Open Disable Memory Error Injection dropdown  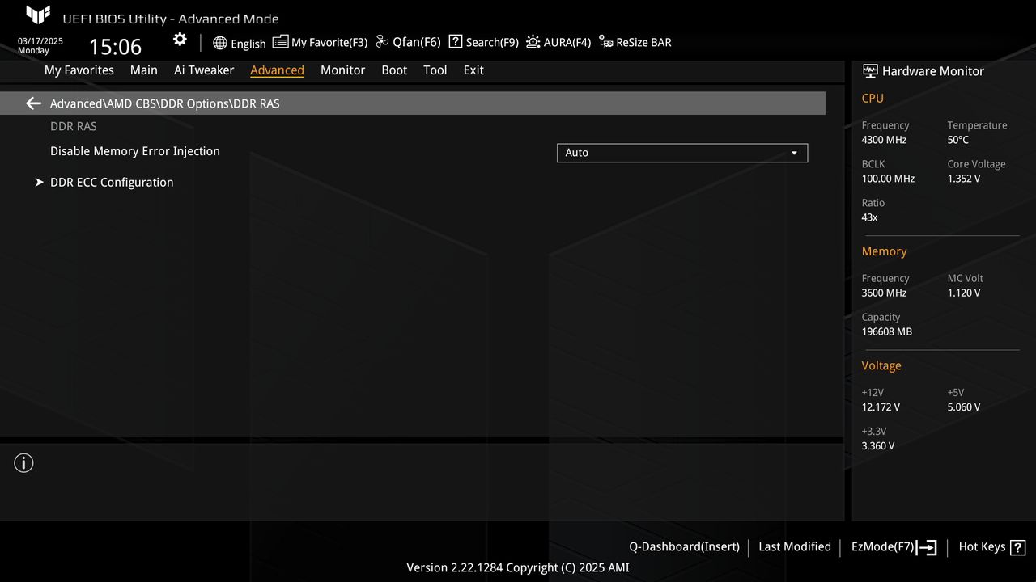682,153
